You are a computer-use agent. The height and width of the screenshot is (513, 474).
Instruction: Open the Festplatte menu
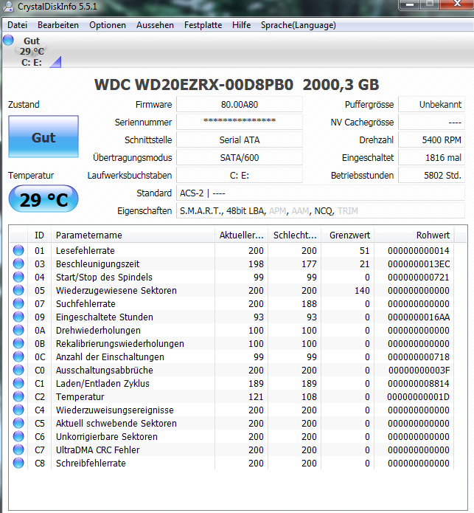click(x=203, y=25)
